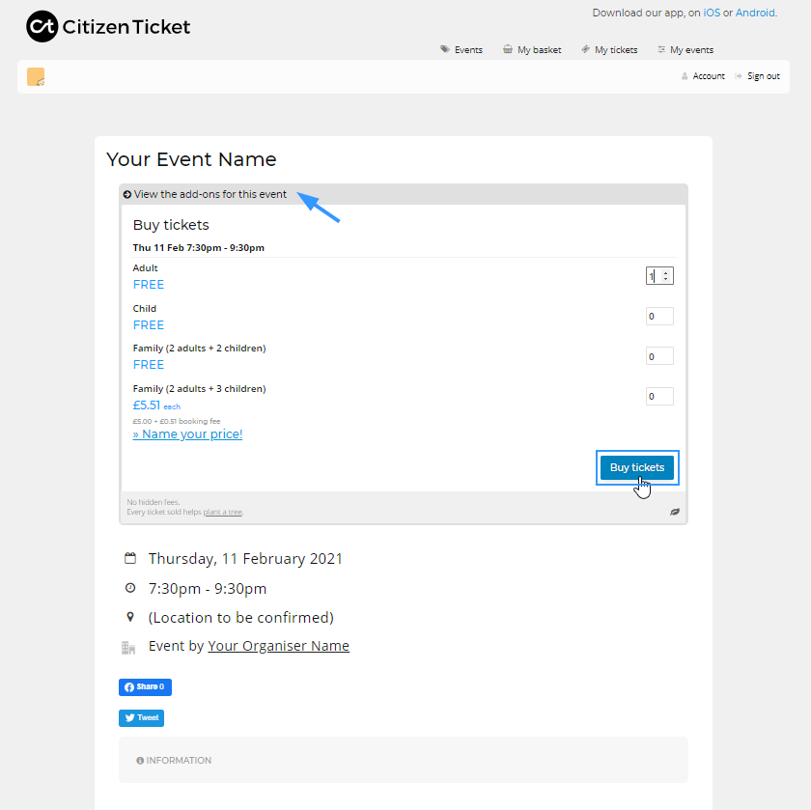Click the Buy tickets button
The height and width of the screenshot is (810, 811).
tap(636, 467)
